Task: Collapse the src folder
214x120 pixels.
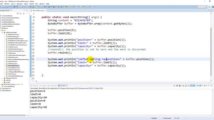Action: (x=1, y=30)
